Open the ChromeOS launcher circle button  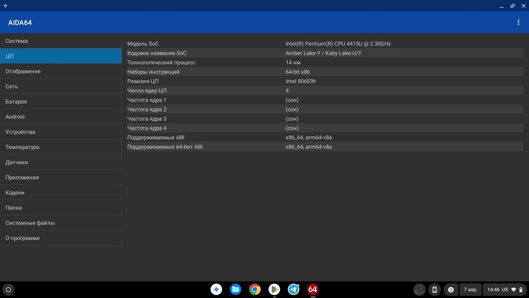click(x=8, y=290)
